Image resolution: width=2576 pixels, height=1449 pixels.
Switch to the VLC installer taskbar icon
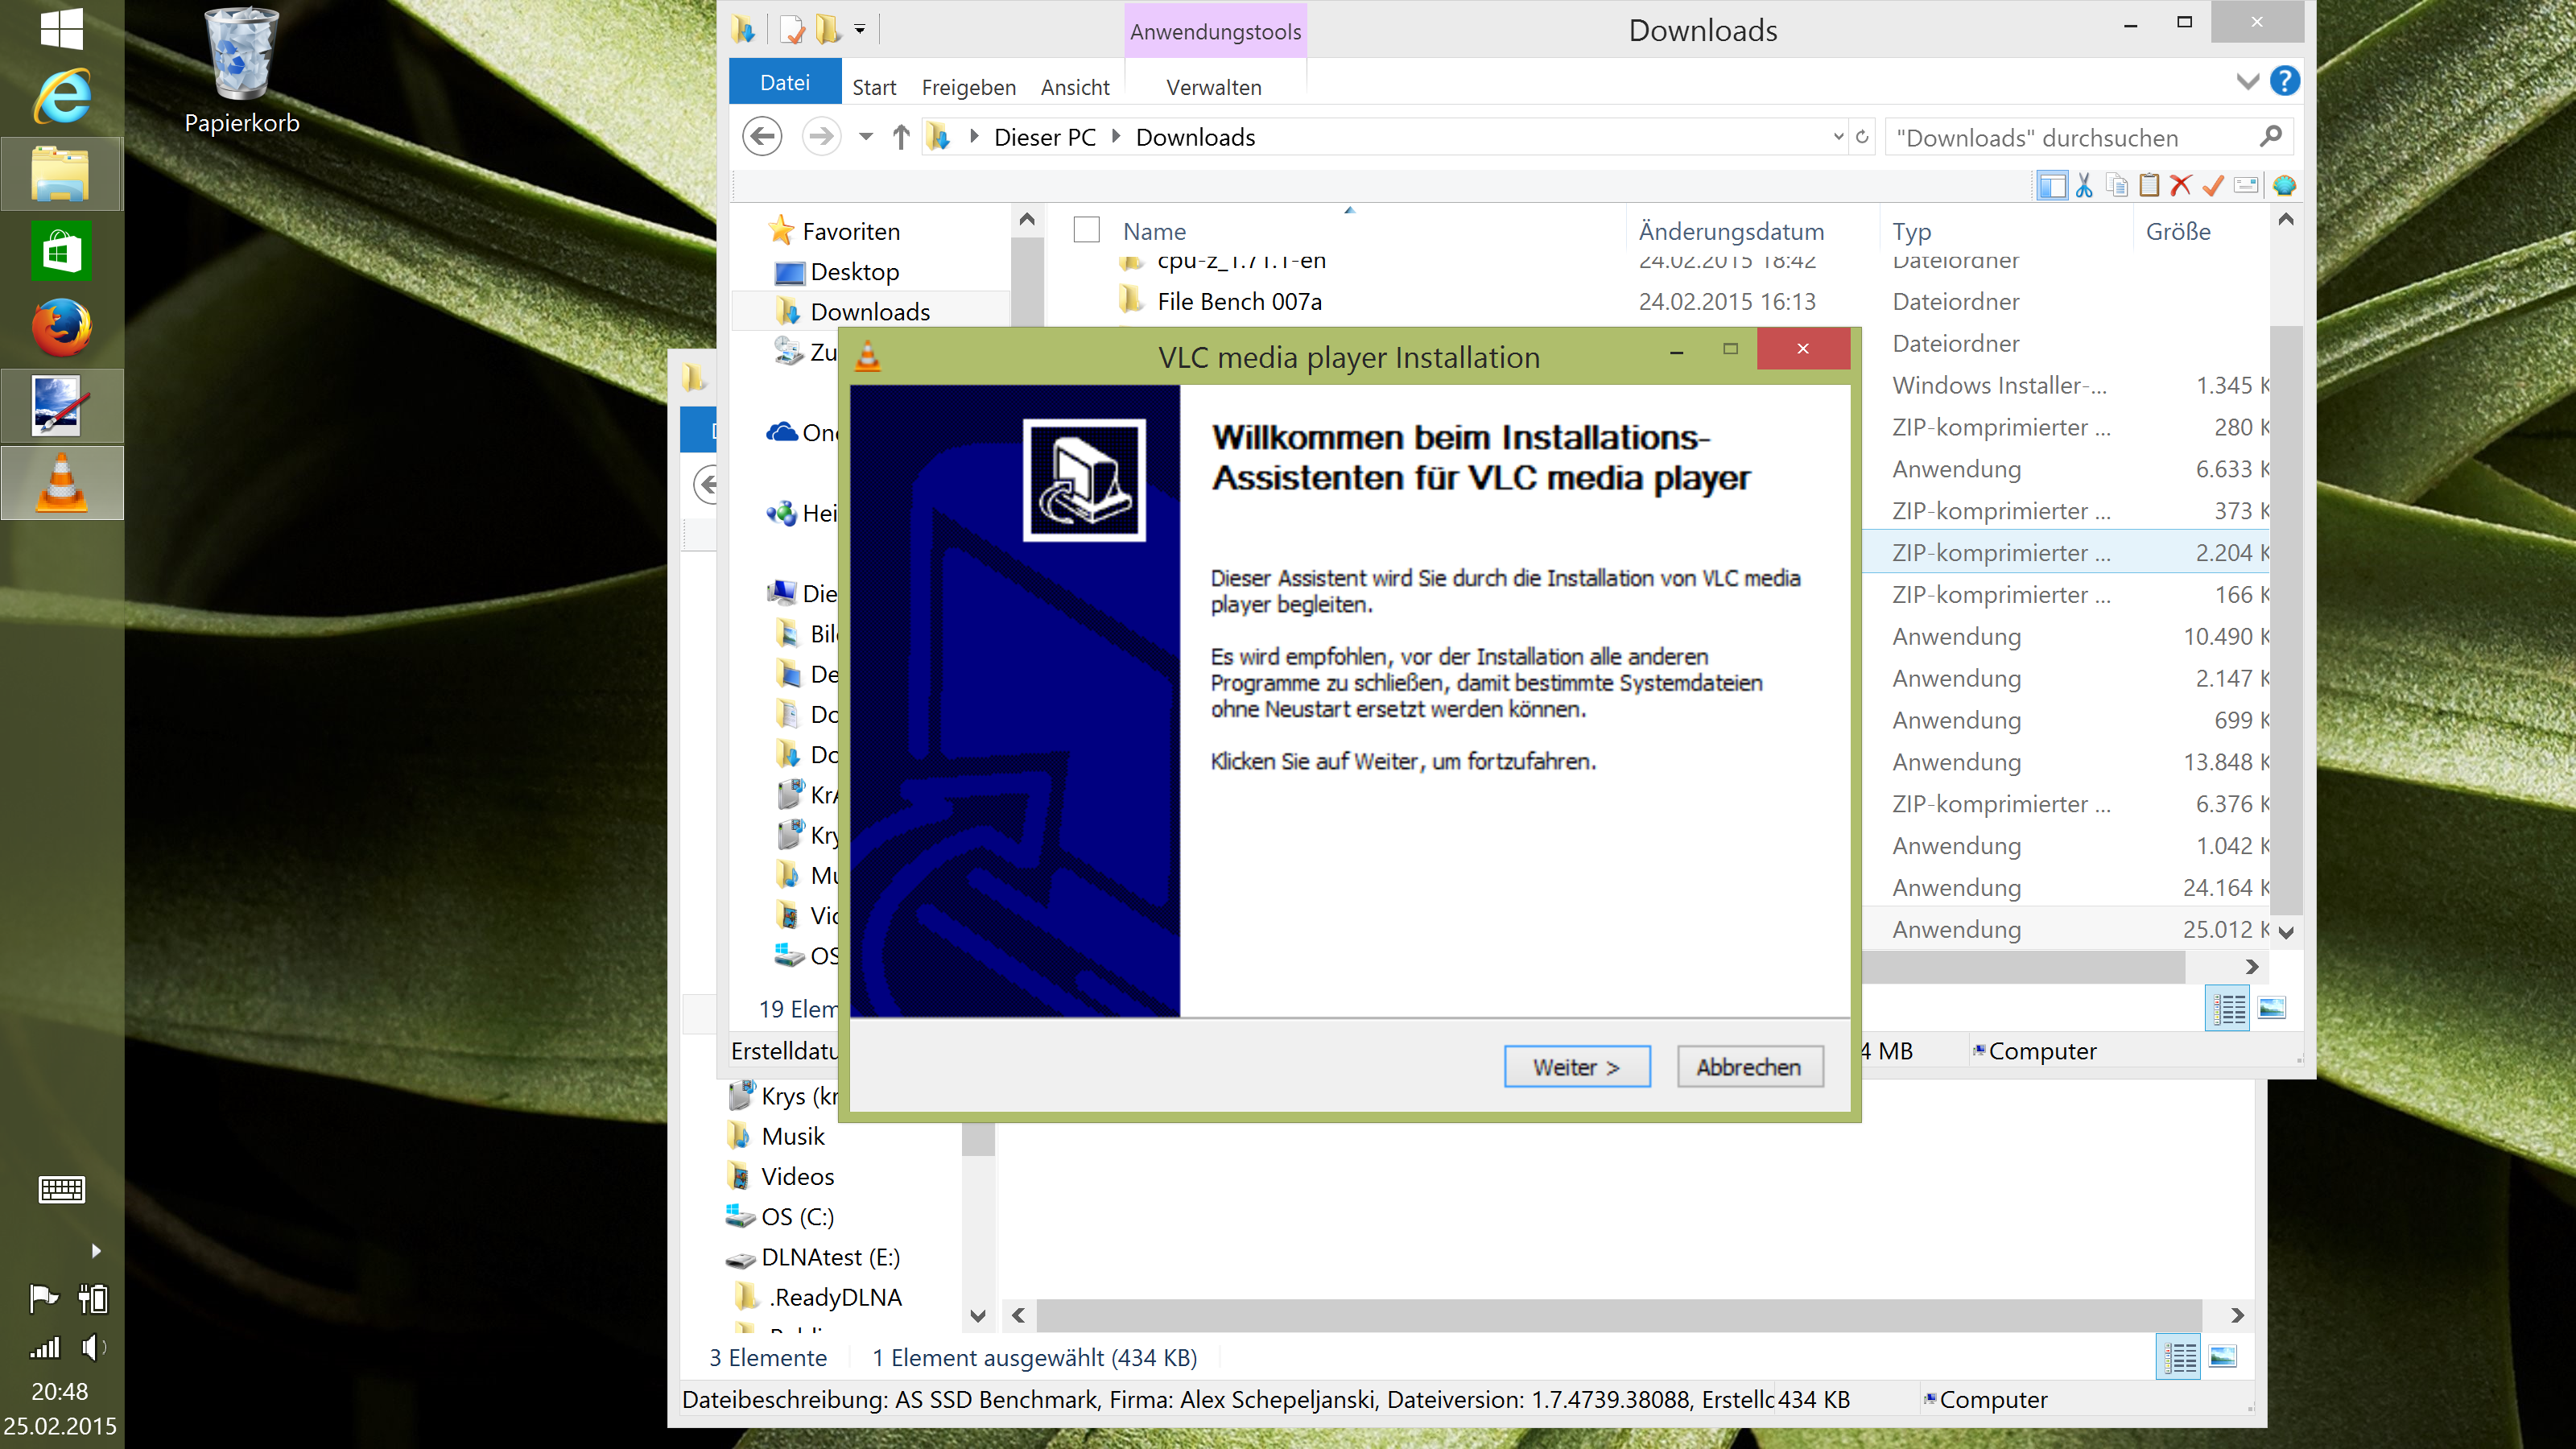(x=61, y=483)
